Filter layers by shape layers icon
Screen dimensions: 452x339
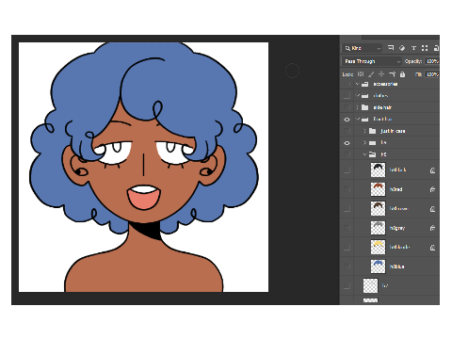click(425, 48)
